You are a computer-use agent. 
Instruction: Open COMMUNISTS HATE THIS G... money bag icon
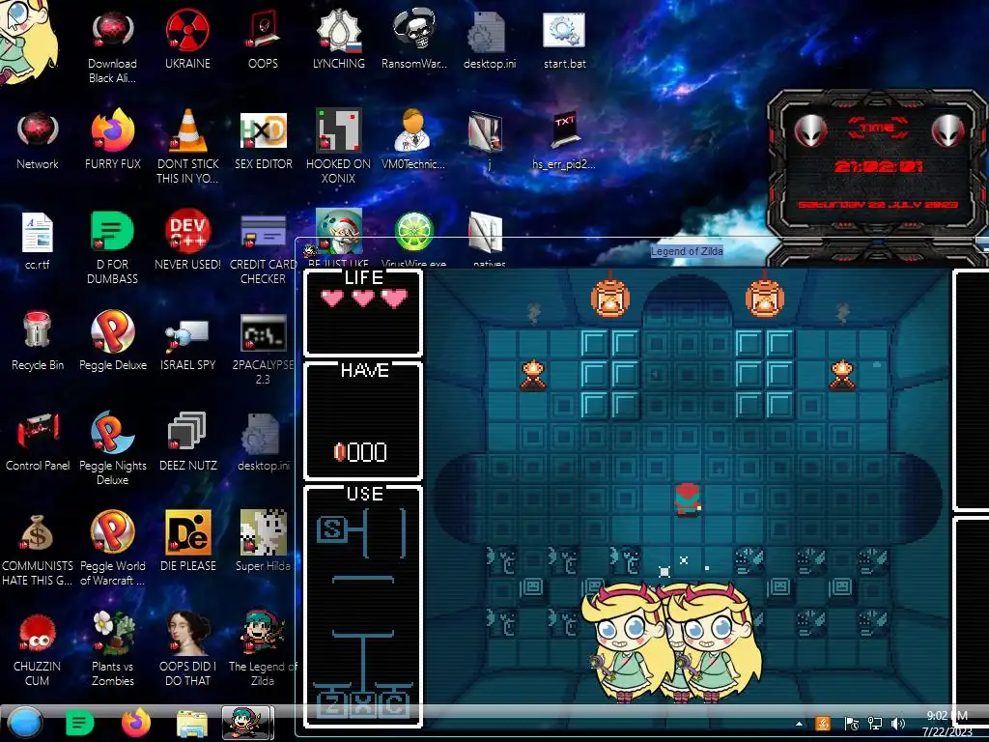tap(38, 550)
